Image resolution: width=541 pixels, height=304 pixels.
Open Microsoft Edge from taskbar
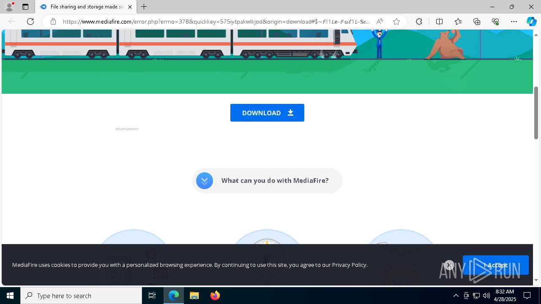(x=174, y=296)
